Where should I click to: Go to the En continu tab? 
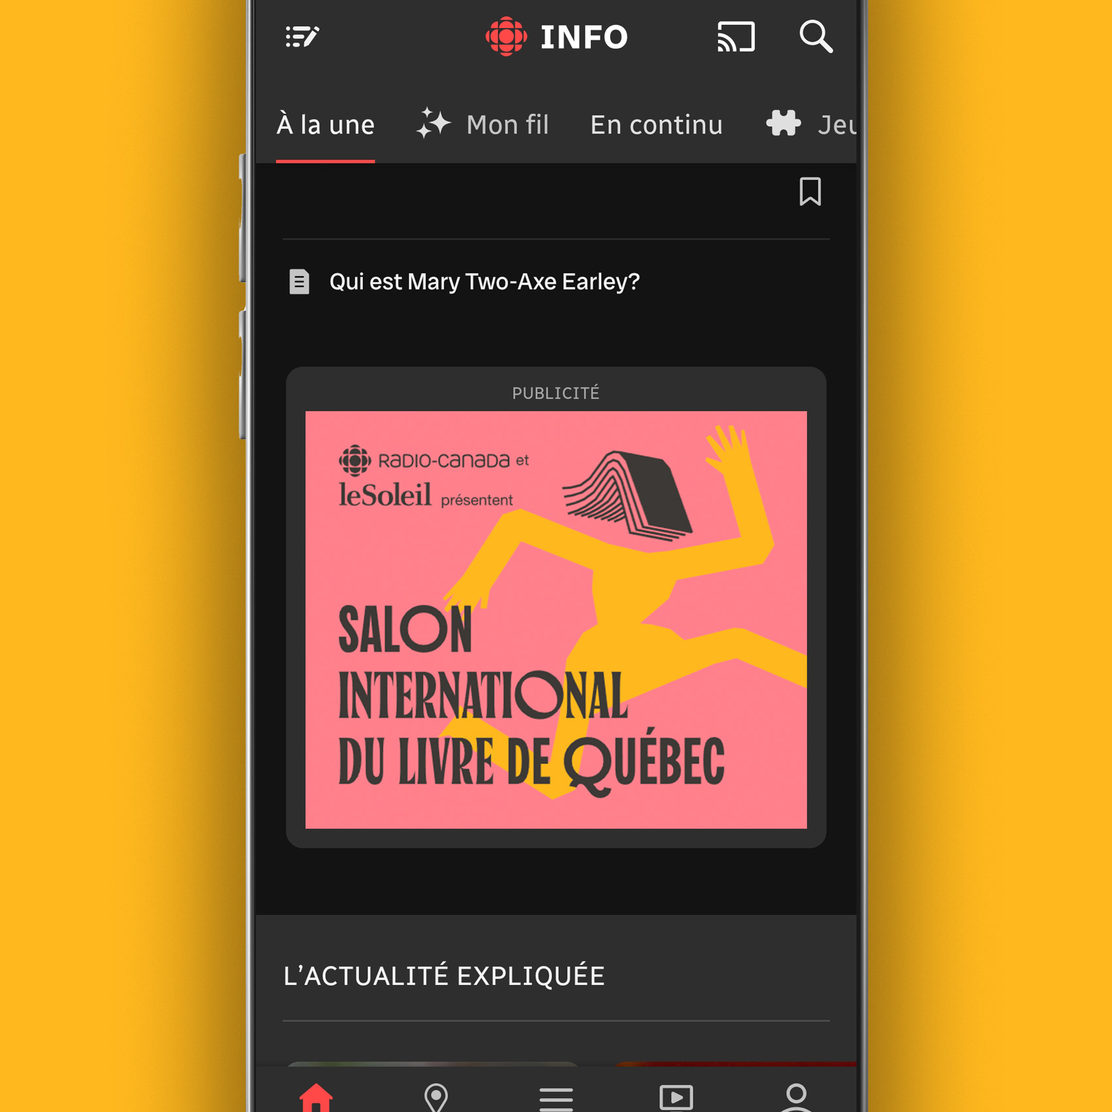pos(656,124)
